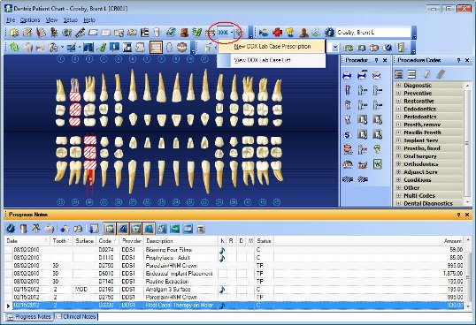
Task: Click the syringe-shaped icon in the top toolbar
Action: coord(80,33)
